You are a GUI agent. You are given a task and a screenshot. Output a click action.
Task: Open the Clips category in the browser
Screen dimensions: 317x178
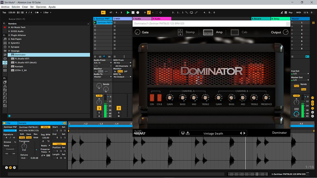point(5,66)
